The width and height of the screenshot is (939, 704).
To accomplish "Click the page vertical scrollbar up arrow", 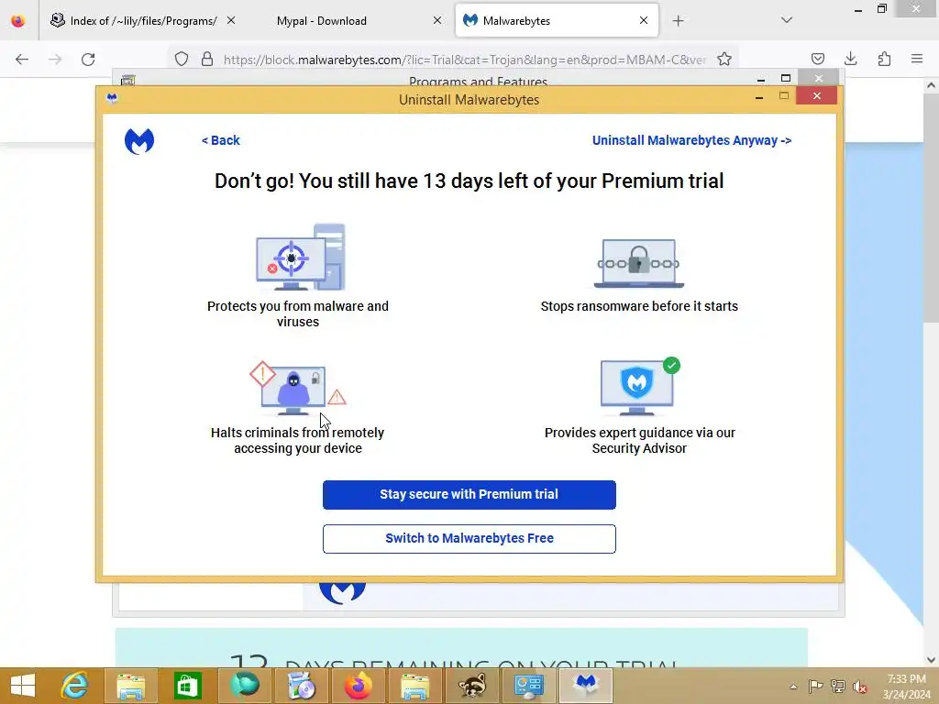I will [x=932, y=85].
